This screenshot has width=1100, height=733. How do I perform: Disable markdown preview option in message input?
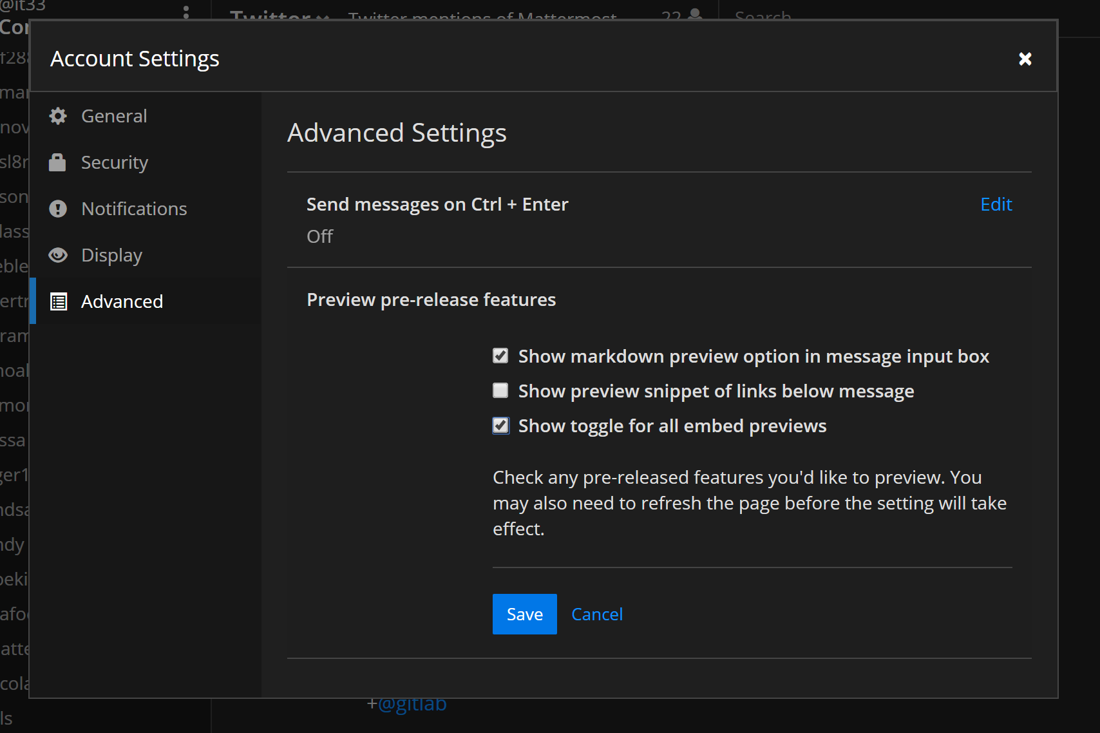pos(500,356)
